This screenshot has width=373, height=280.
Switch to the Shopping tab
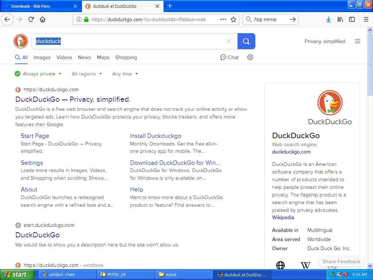point(126,57)
